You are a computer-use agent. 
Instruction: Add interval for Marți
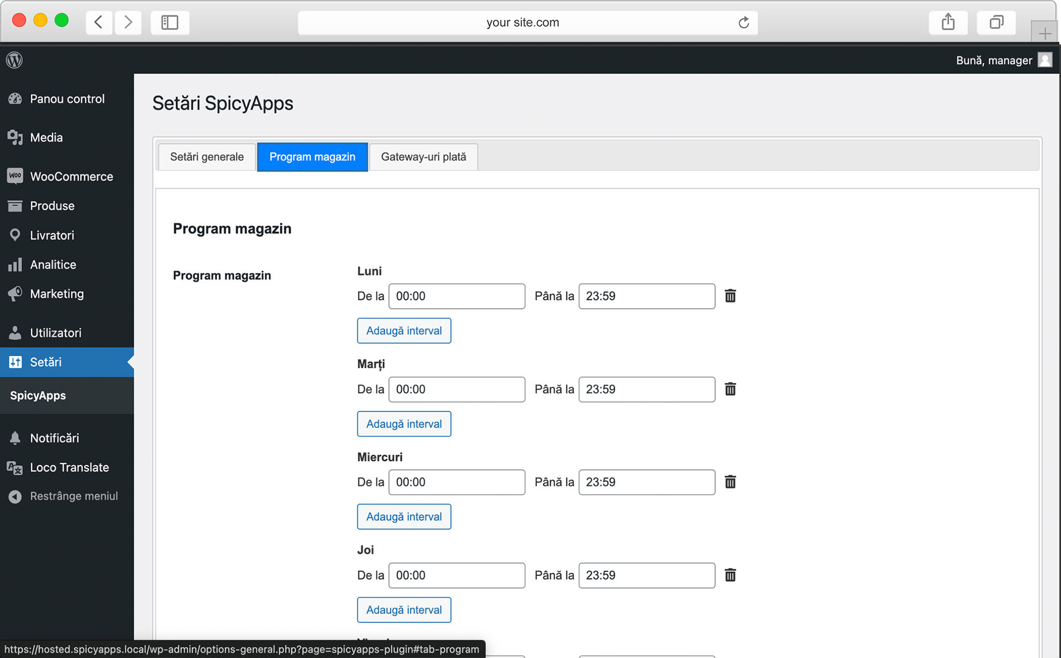coord(404,424)
